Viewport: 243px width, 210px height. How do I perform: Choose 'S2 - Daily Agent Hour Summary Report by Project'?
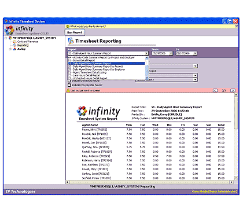coord(106,67)
